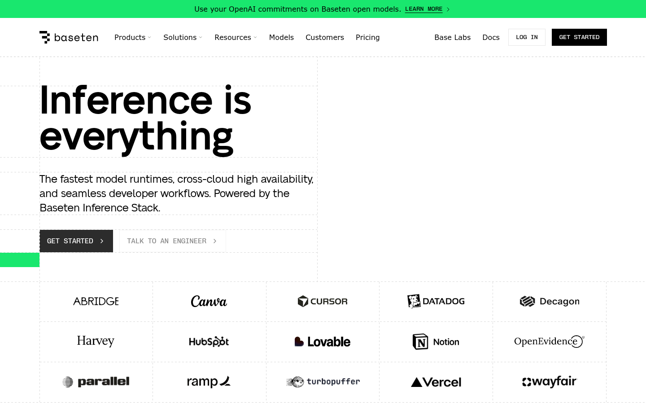Click the "Use your OpenAI commitments" banner text
This screenshot has height=404, width=646.
tap(297, 9)
